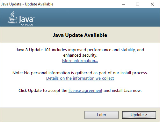Click the greyed-out maximize window button
The width and height of the screenshot is (160, 122).
click(138, 4)
